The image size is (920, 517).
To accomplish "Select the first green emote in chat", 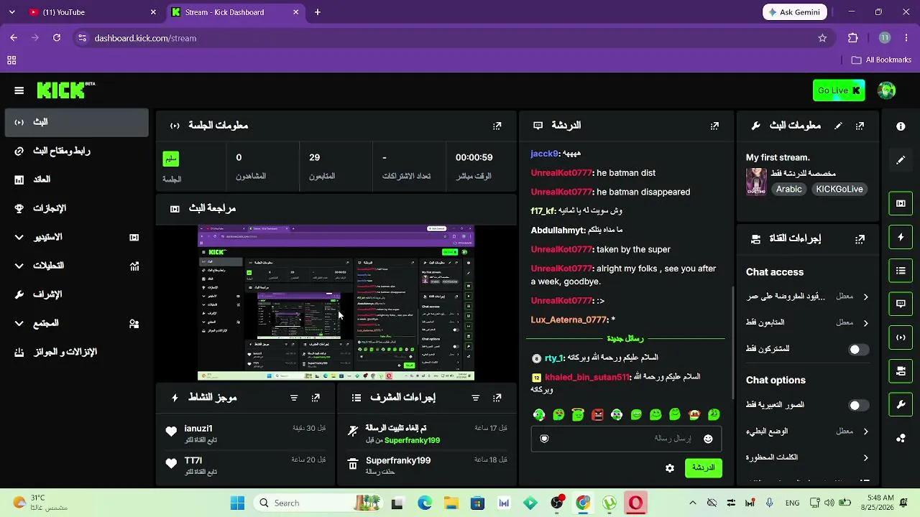I will pyautogui.click(x=539, y=414).
